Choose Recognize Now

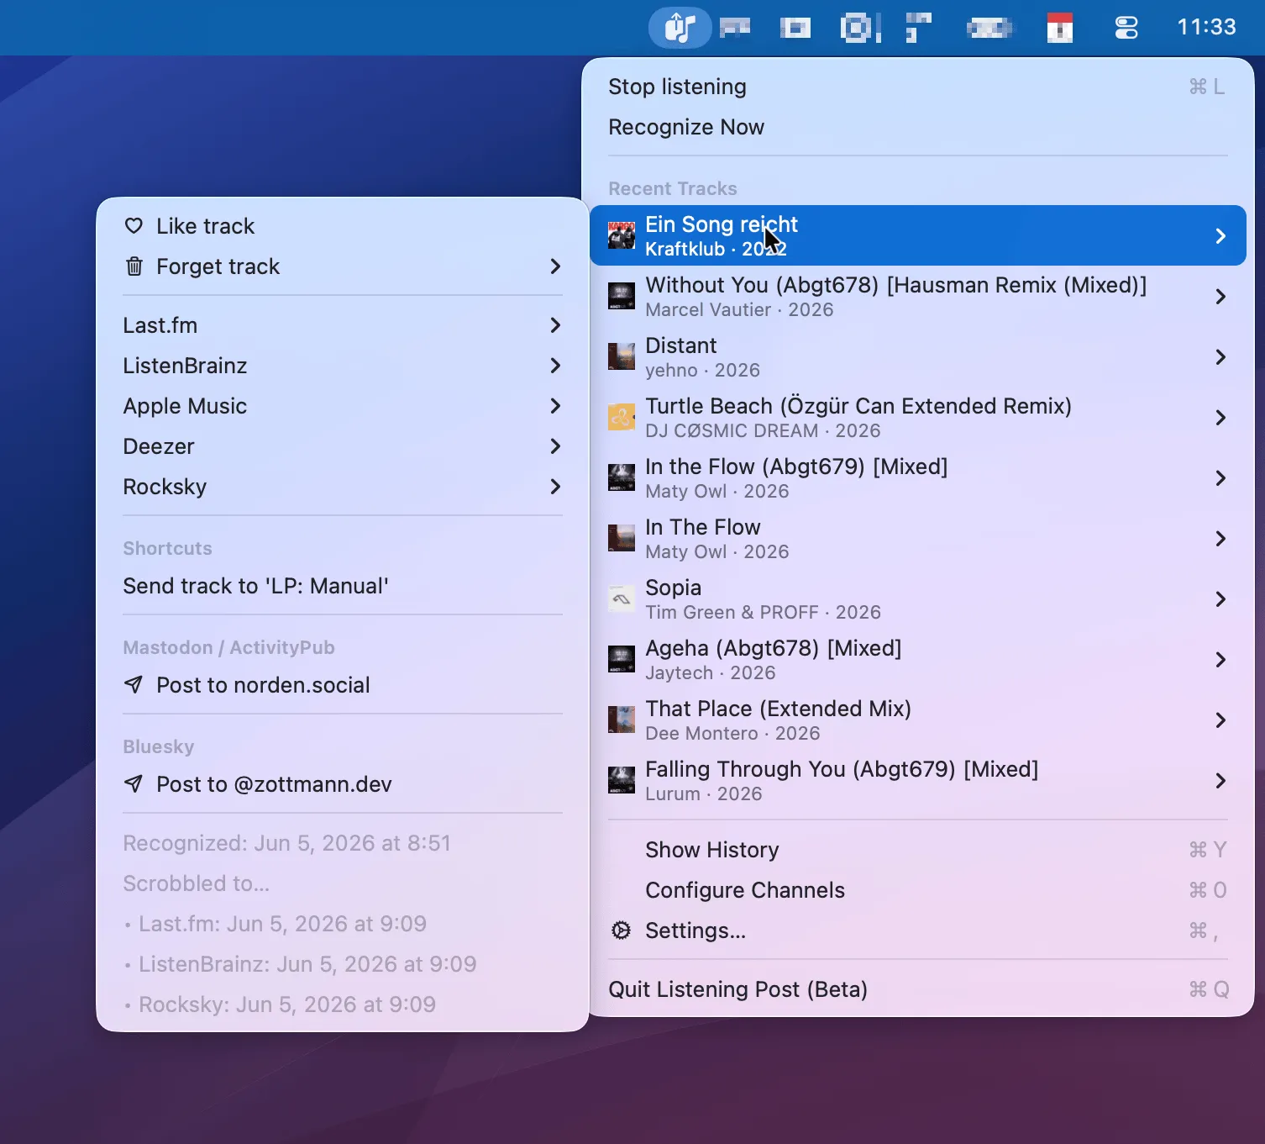918,127
